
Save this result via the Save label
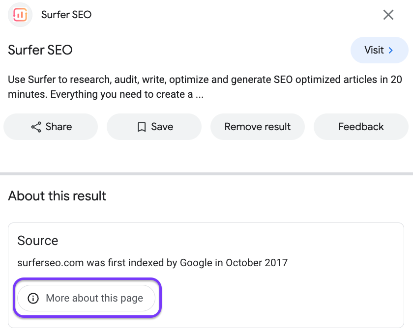pos(162,127)
